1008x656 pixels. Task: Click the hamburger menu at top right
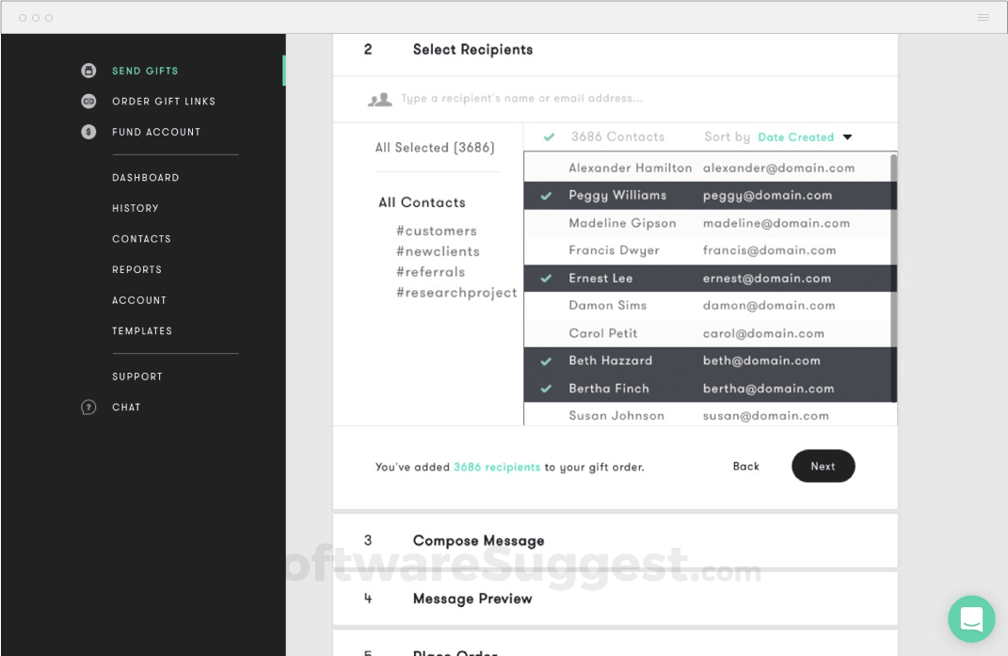tap(983, 17)
